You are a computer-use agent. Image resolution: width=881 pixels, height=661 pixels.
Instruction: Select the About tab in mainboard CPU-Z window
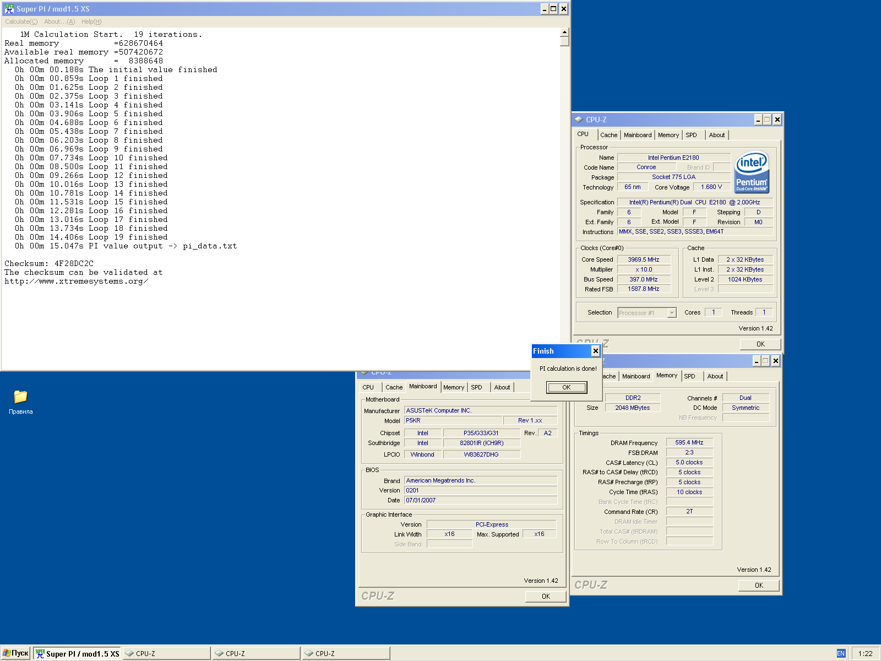tap(502, 387)
